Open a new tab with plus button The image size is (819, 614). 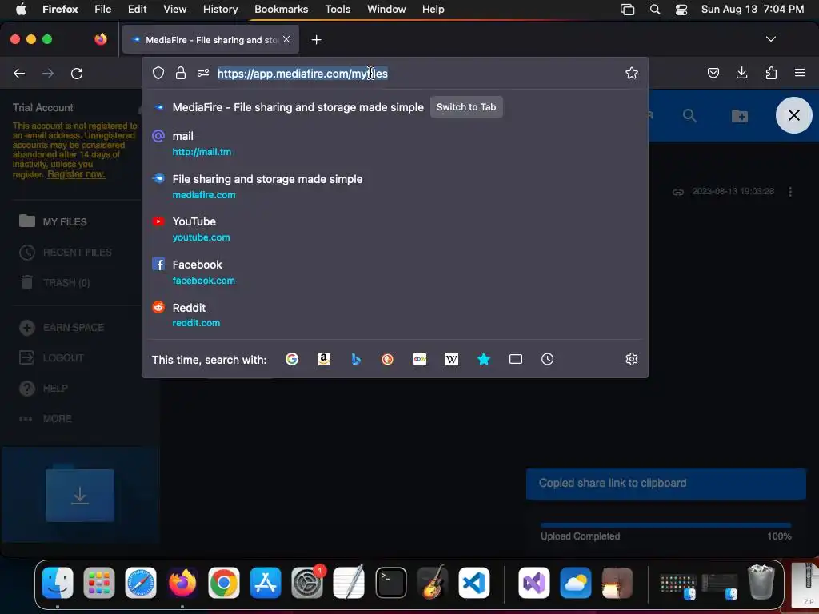(x=316, y=40)
